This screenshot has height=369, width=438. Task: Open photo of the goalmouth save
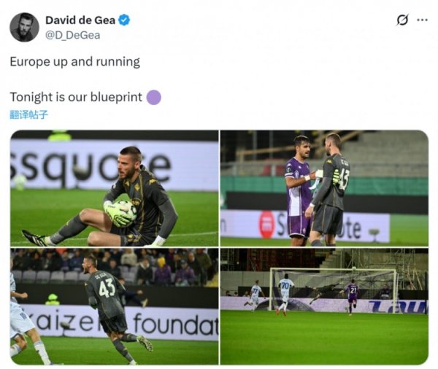click(324, 306)
